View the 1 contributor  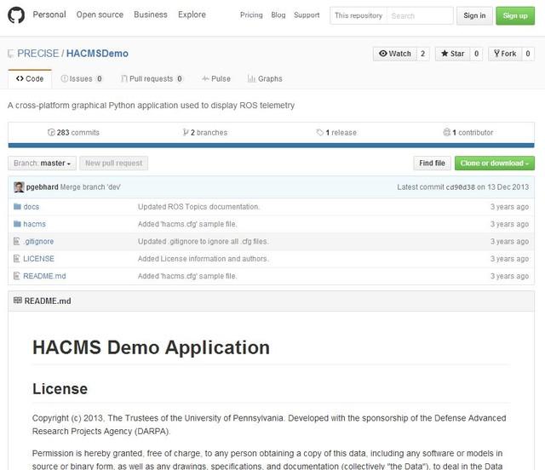click(x=468, y=133)
